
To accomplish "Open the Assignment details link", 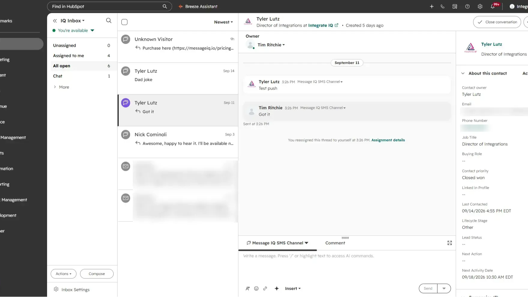I will click(388, 140).
